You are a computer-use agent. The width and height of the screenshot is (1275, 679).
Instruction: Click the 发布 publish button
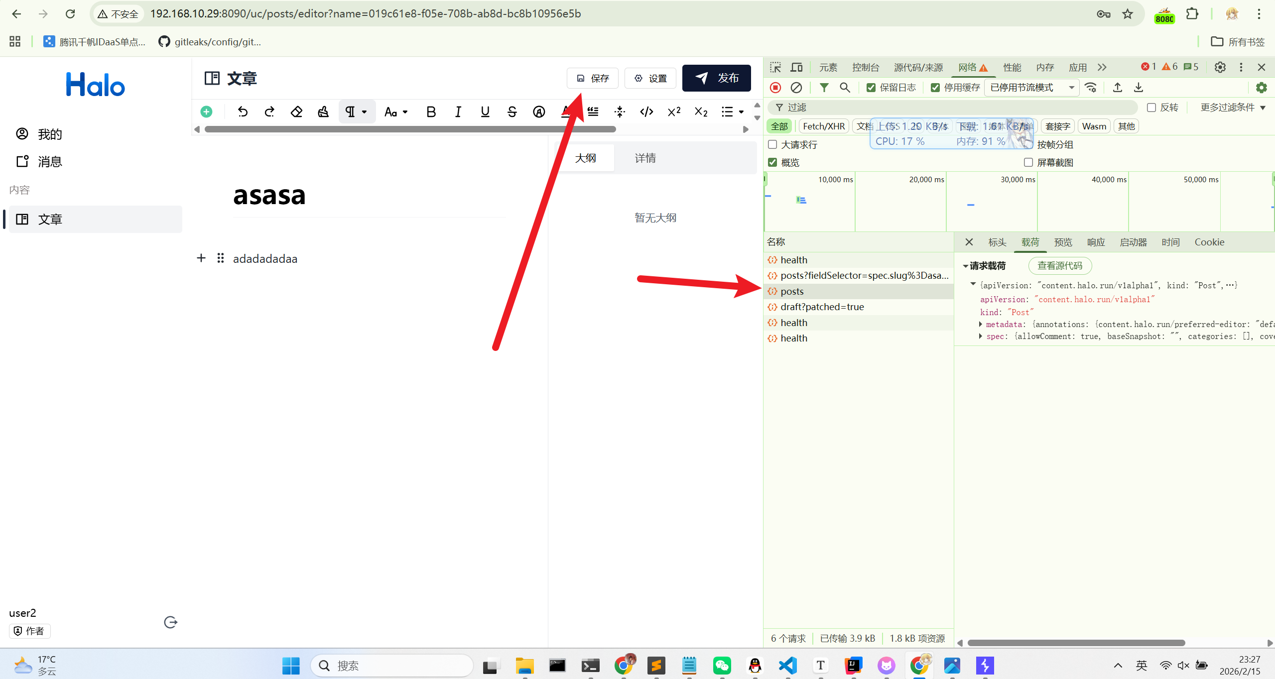coord(716,78)
